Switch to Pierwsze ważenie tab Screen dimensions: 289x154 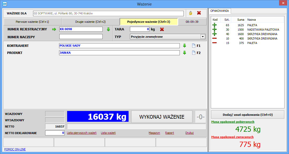(32, 22)
